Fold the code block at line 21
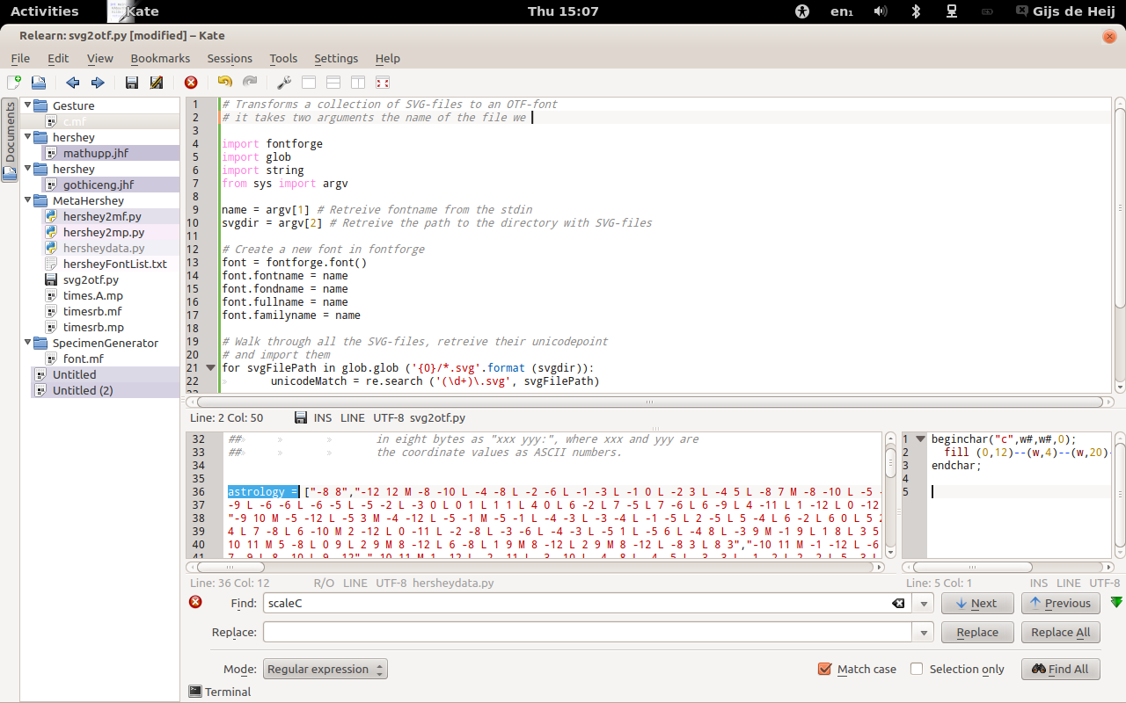Viewport: 1126px width, 703px height. point(210,368)
